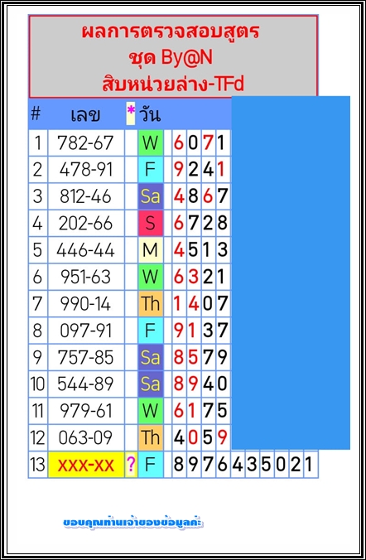Click the cyan 'F' day cell beside 478-91
The width and height of the screenshot is (366, 560).
(151, 170)
